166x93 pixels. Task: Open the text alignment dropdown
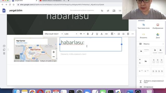pos(113,34)
